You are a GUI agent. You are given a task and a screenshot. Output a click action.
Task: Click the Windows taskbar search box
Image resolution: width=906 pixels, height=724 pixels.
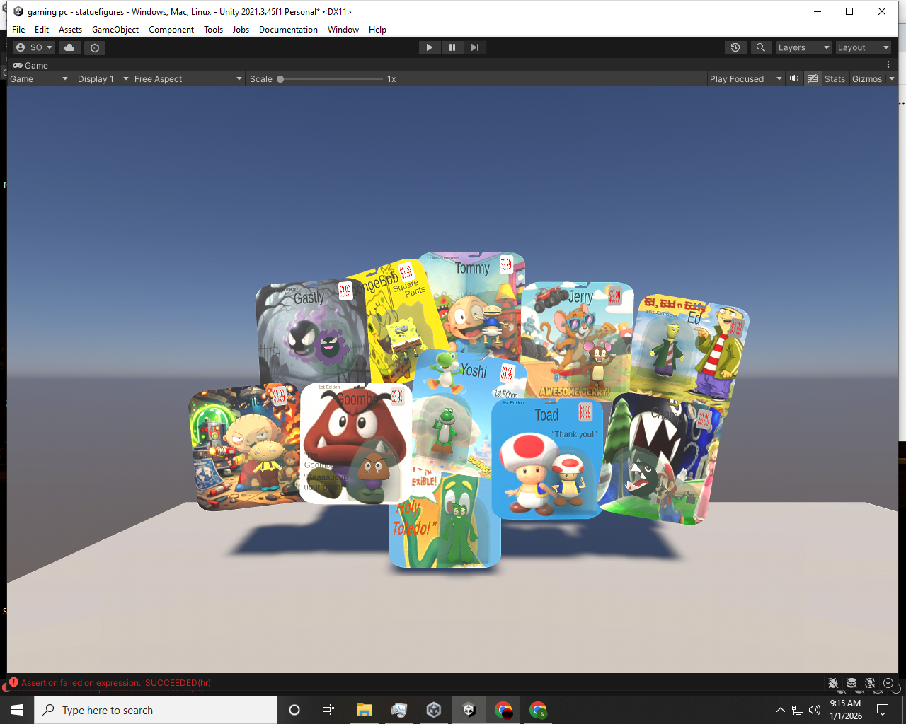(x=156, y=710)
